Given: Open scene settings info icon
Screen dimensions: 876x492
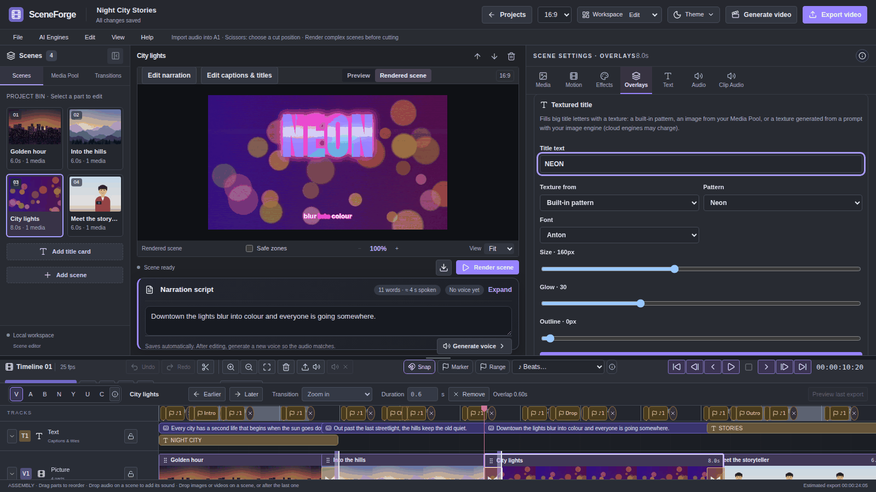Looking at the screenshot, I should (862, 56).
